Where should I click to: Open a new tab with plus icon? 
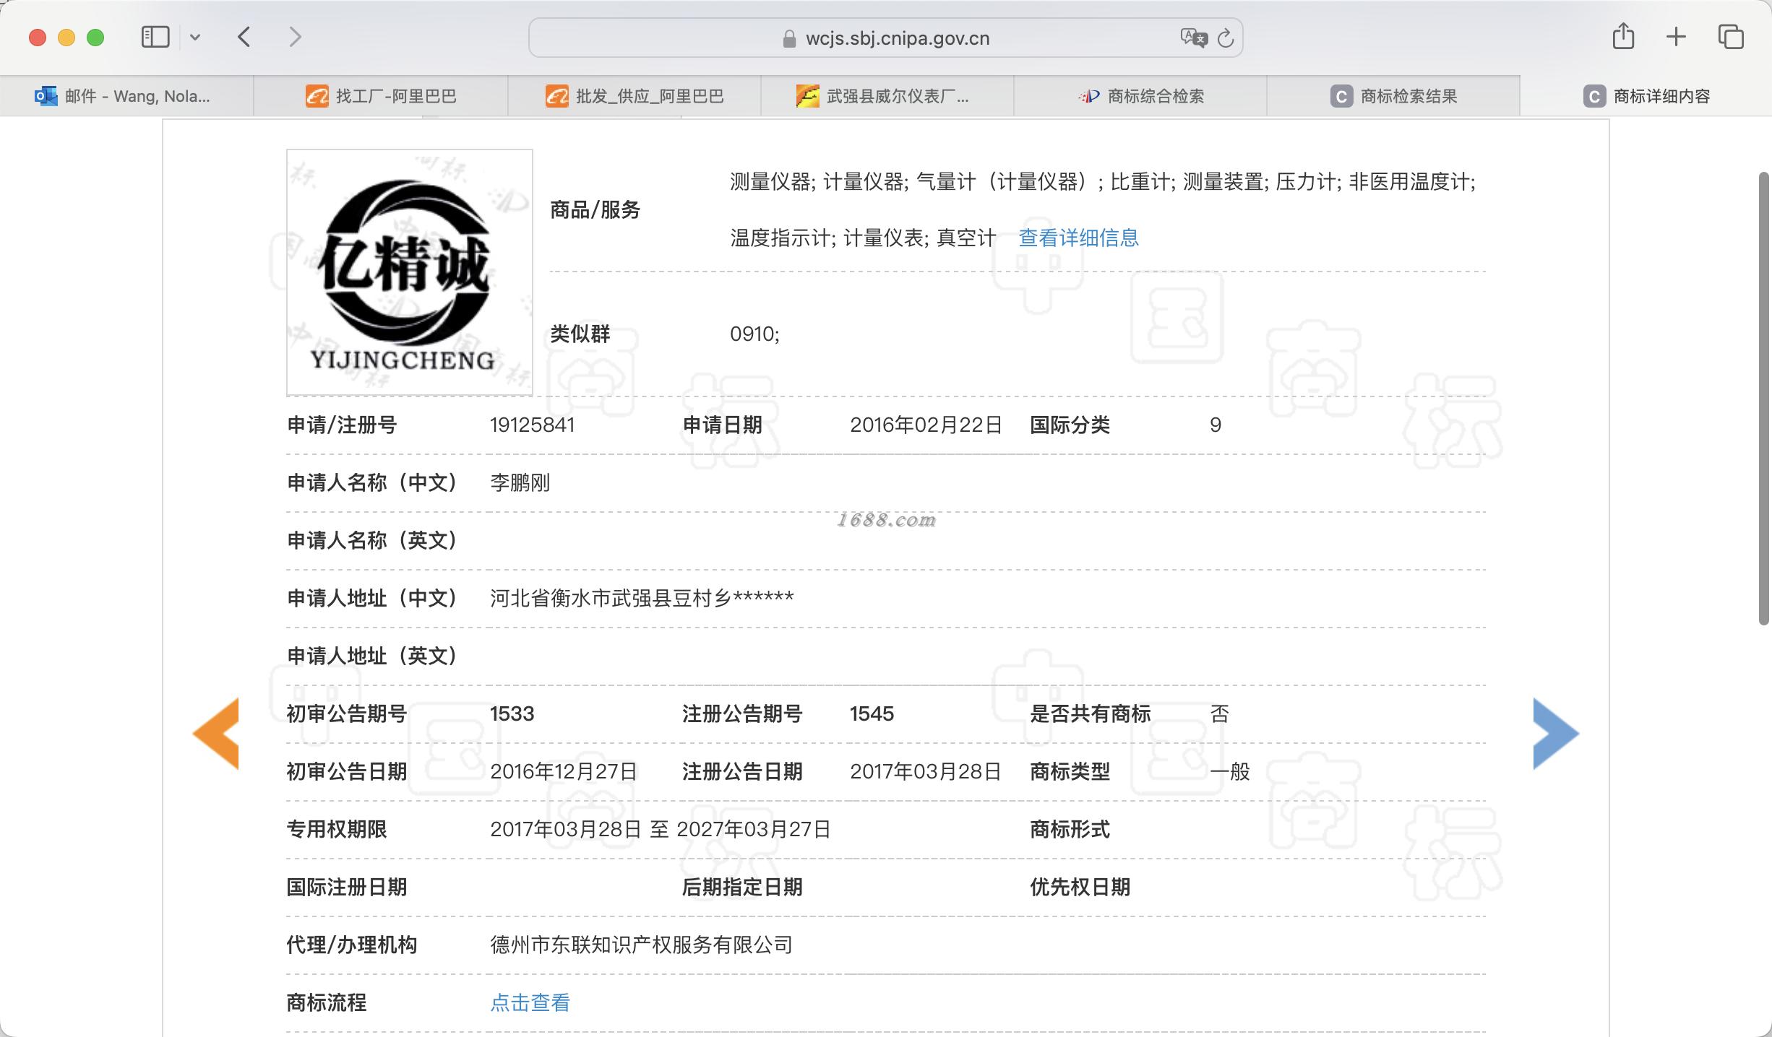1676,37
